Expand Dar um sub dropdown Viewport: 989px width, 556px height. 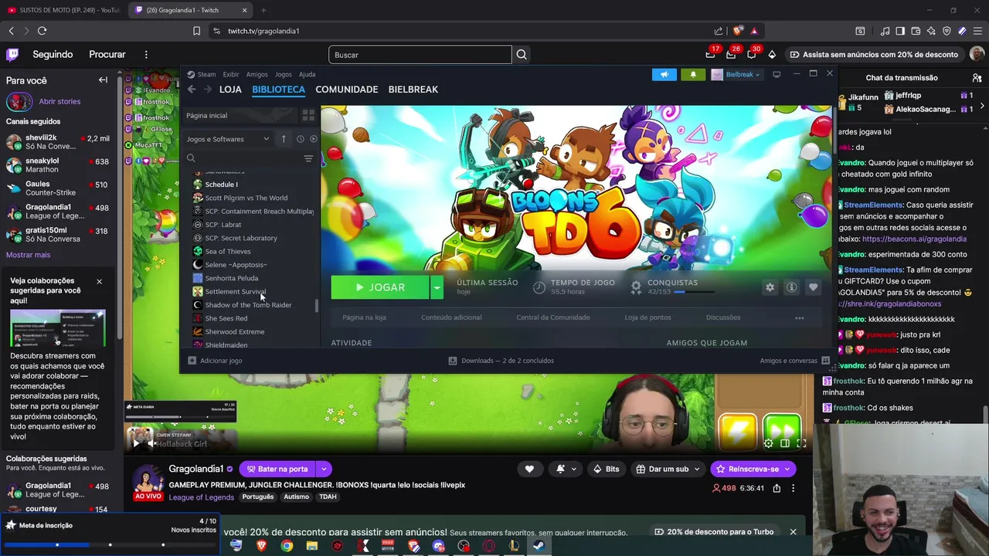pyautogui.click(x=696, y=469)
